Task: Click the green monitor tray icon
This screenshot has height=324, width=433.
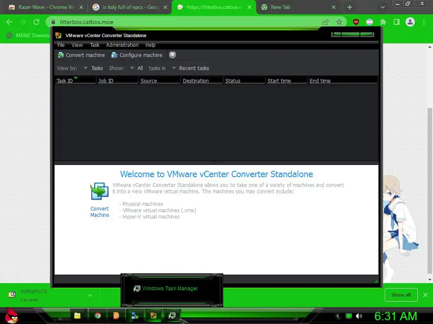Action: coord(349,316)
